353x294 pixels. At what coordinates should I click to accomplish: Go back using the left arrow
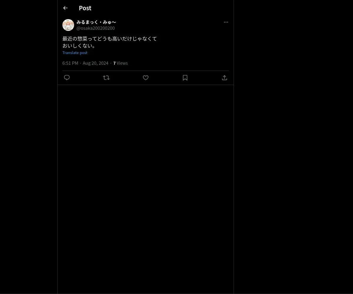click(x=65, y=8)
